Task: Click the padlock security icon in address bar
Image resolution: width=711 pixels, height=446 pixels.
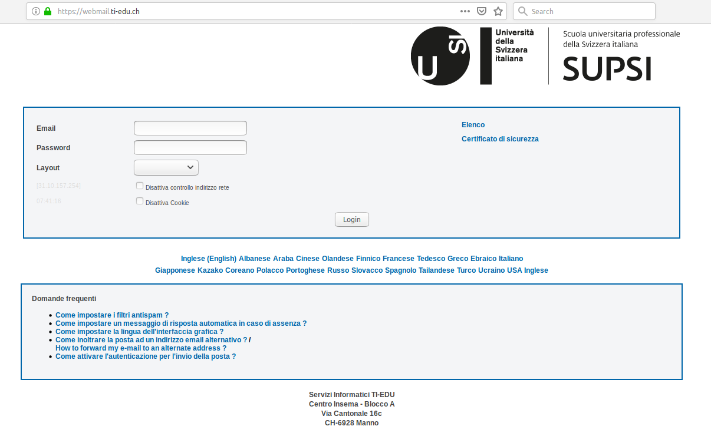Action: [47, 11]
